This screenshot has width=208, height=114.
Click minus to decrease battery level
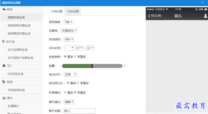click(x=60, y=66)
